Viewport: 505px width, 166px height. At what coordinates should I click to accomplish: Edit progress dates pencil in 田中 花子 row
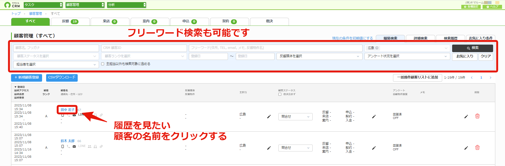[374, 117]
